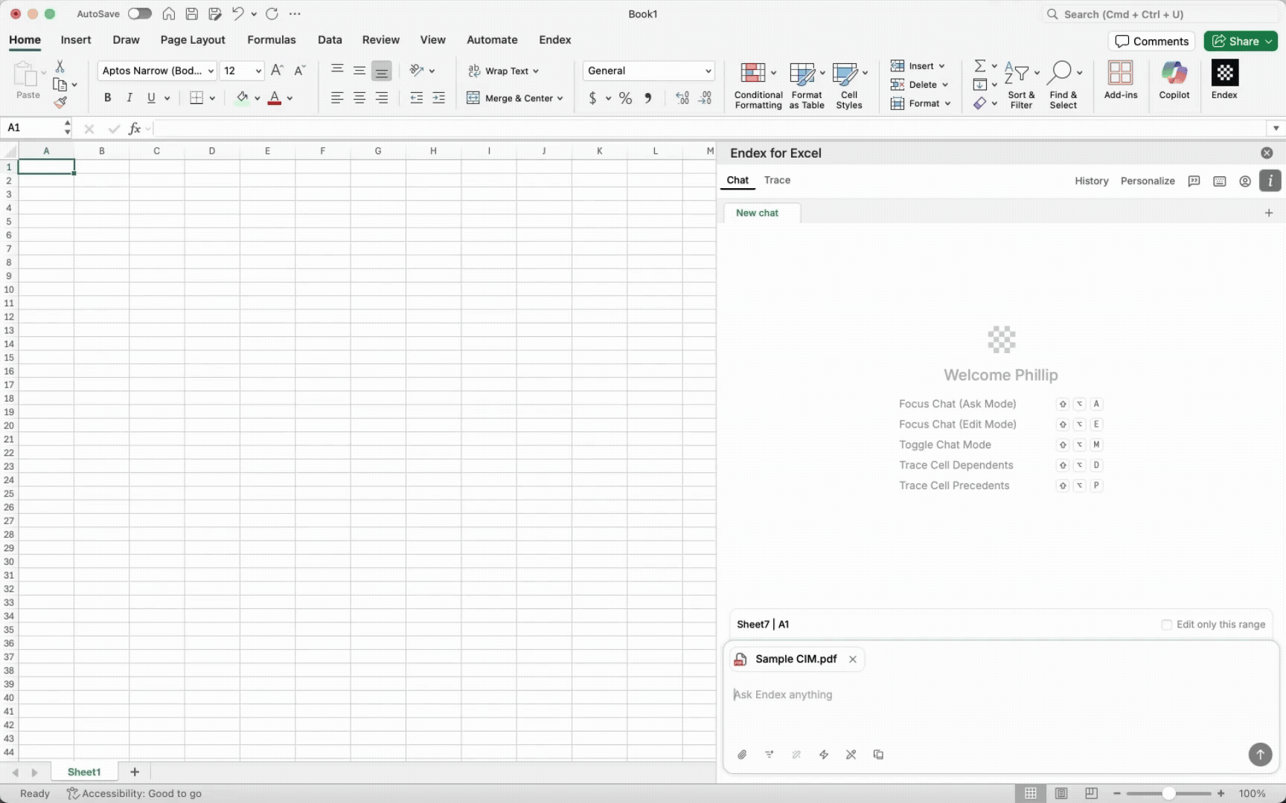
Task: Switch to Page Break Preview in status bar
Action: [x=1091, y=793]
